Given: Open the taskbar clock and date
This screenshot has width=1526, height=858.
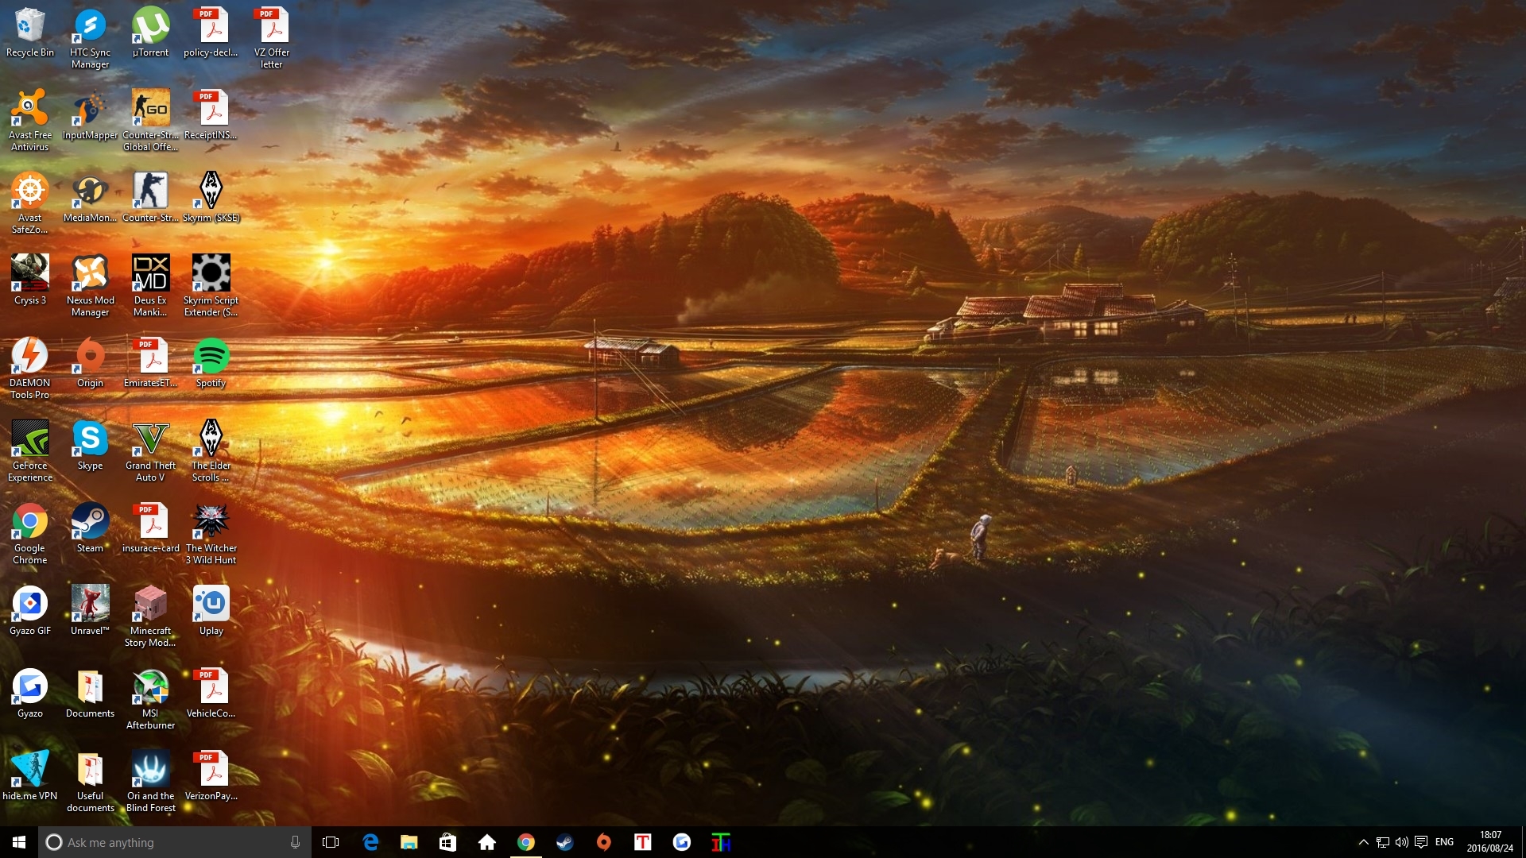Looking at the screenshot, I should tap(1490, 842).
